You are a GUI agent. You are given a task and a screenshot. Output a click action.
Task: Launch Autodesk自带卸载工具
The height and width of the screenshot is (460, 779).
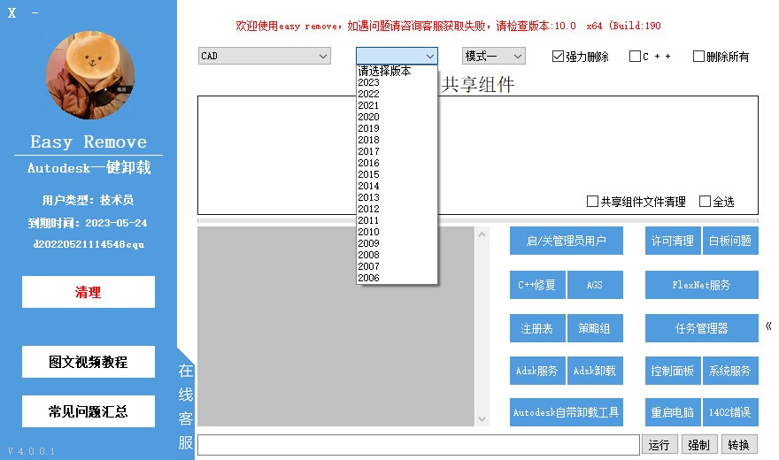point(567,412)
